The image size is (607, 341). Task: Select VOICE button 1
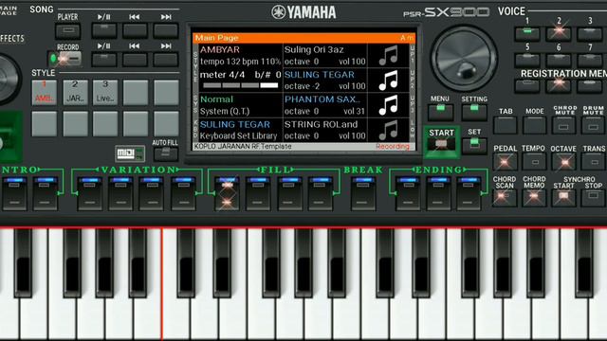pyautogui.click(x=527, y=34)
